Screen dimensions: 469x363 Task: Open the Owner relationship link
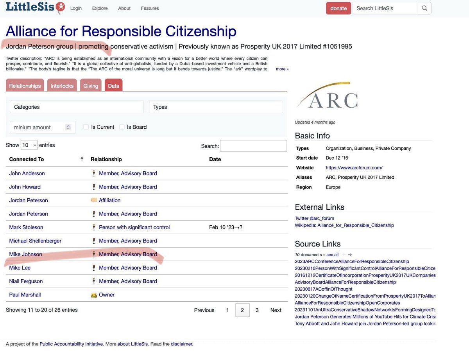(x=107, y=295)
